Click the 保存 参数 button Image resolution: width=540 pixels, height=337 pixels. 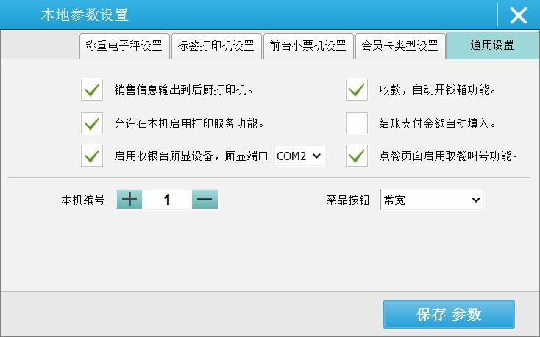(x=449, y=315)
